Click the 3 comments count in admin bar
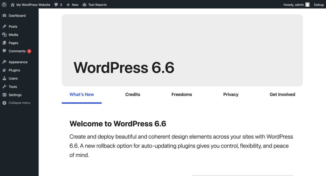Screen dimensions: 326x176 click(61, 5)
